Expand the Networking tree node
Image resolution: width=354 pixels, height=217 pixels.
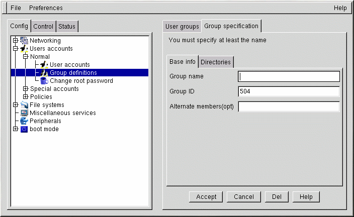(16, 41)
